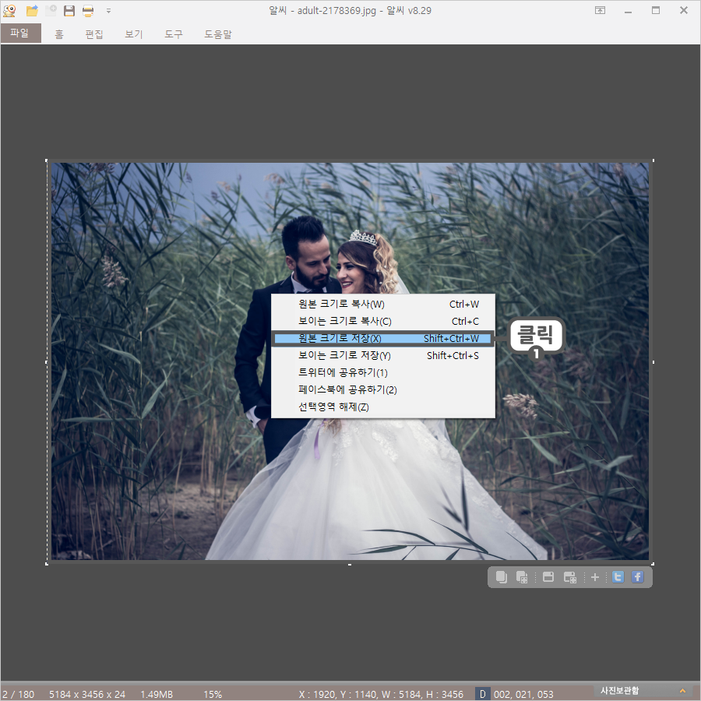The height and width of the screenshot is (701, 701).
Task: Switch to the 홈 tab
Action: click(59, 34)
